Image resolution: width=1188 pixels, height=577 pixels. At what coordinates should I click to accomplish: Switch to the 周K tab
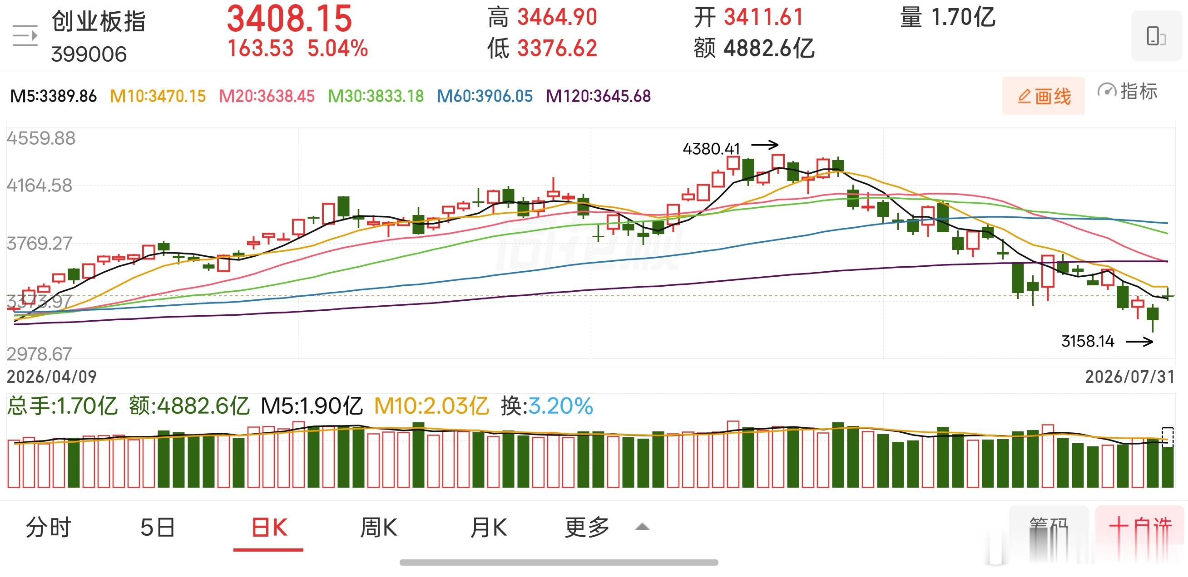click(x=379, y=527)
